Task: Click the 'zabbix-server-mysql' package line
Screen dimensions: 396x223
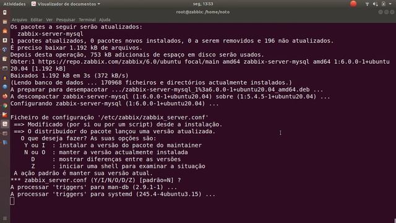Action: pos(50,34)
